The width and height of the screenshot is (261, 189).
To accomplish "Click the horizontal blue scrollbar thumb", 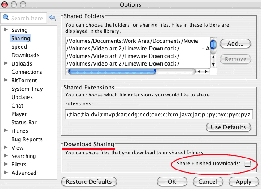I will [112, 72].
